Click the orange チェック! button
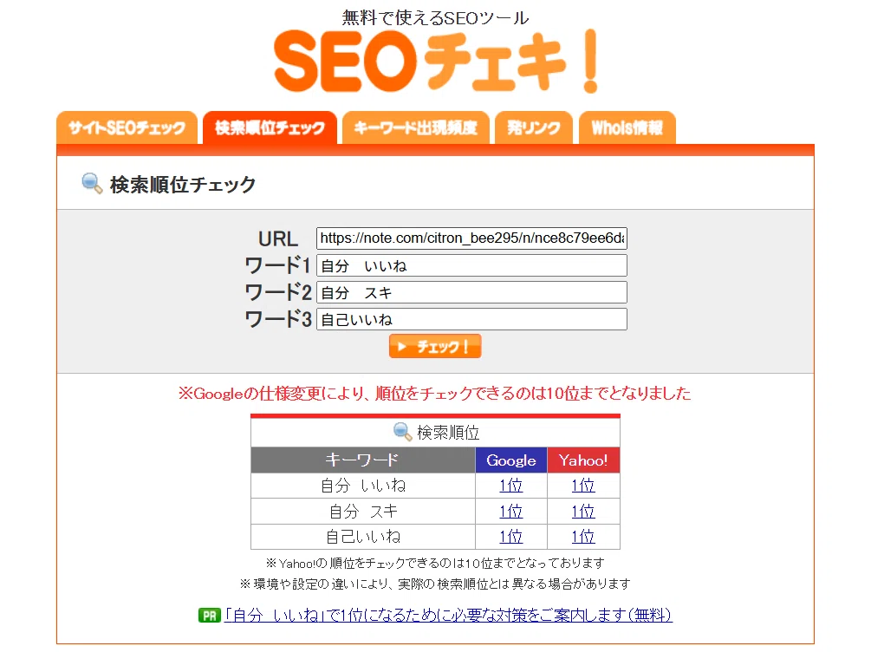Viewport: 871px width, 659px height. 435,346
